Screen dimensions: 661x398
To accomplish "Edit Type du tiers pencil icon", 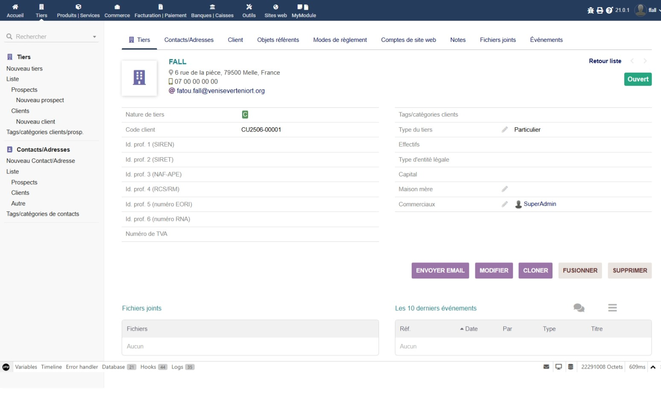I will (505, 129).
